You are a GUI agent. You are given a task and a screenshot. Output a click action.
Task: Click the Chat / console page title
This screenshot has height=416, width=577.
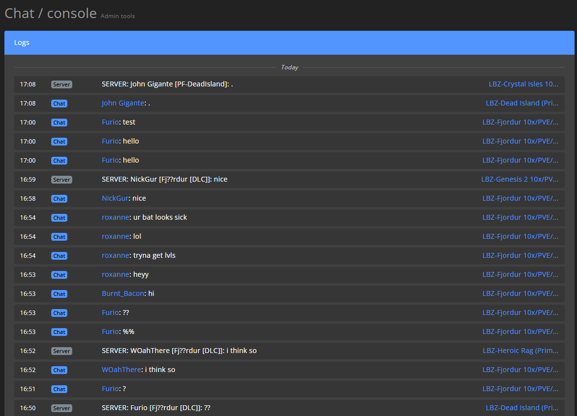pos(50,13)
